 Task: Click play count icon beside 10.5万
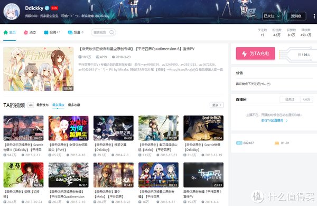coord(80,57)
